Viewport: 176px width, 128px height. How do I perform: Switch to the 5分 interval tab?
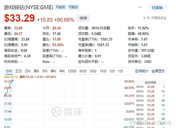(112, 71)
